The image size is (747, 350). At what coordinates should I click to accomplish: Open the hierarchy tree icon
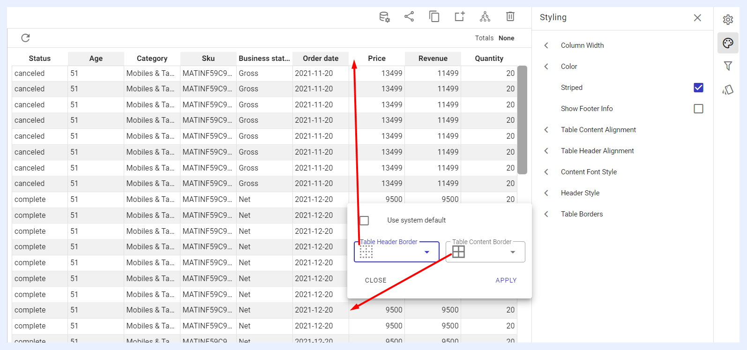coord(485,17)
